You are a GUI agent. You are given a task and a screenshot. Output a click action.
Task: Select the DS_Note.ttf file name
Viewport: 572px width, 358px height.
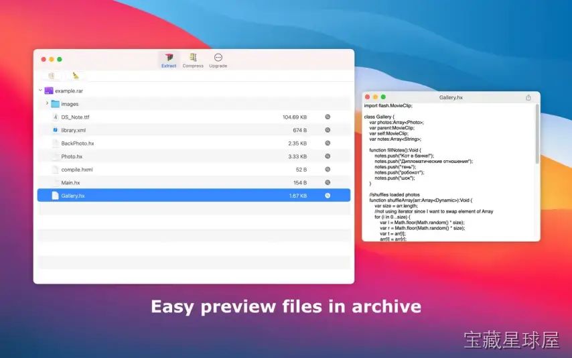click(75, 117)
